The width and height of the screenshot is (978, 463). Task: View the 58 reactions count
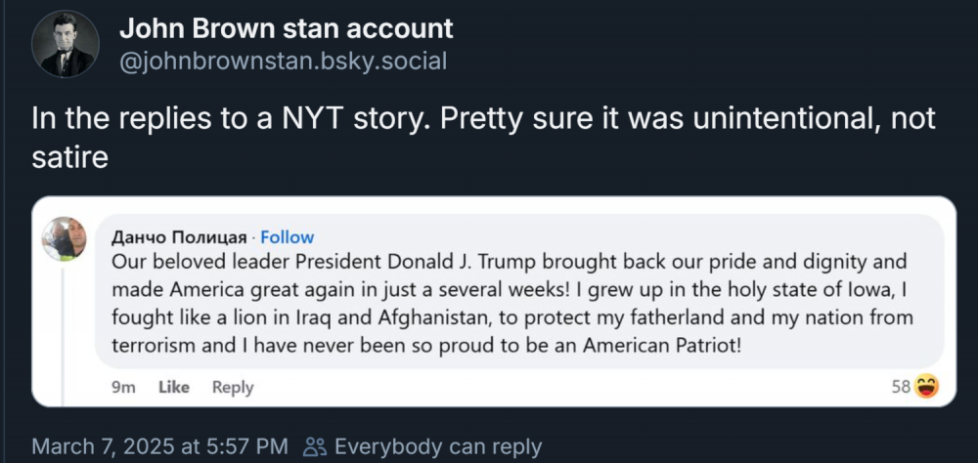tap(901, 387)
